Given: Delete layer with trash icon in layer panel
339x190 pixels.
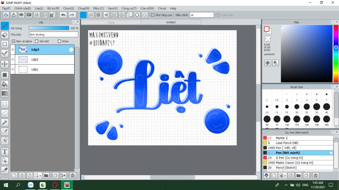Looking at the screenshot, I should pos(73,175).
